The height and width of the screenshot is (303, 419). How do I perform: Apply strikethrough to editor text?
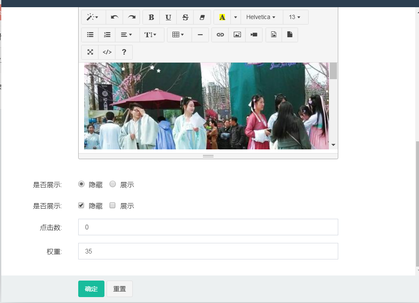pyautogui.click(x=185, y=17)
